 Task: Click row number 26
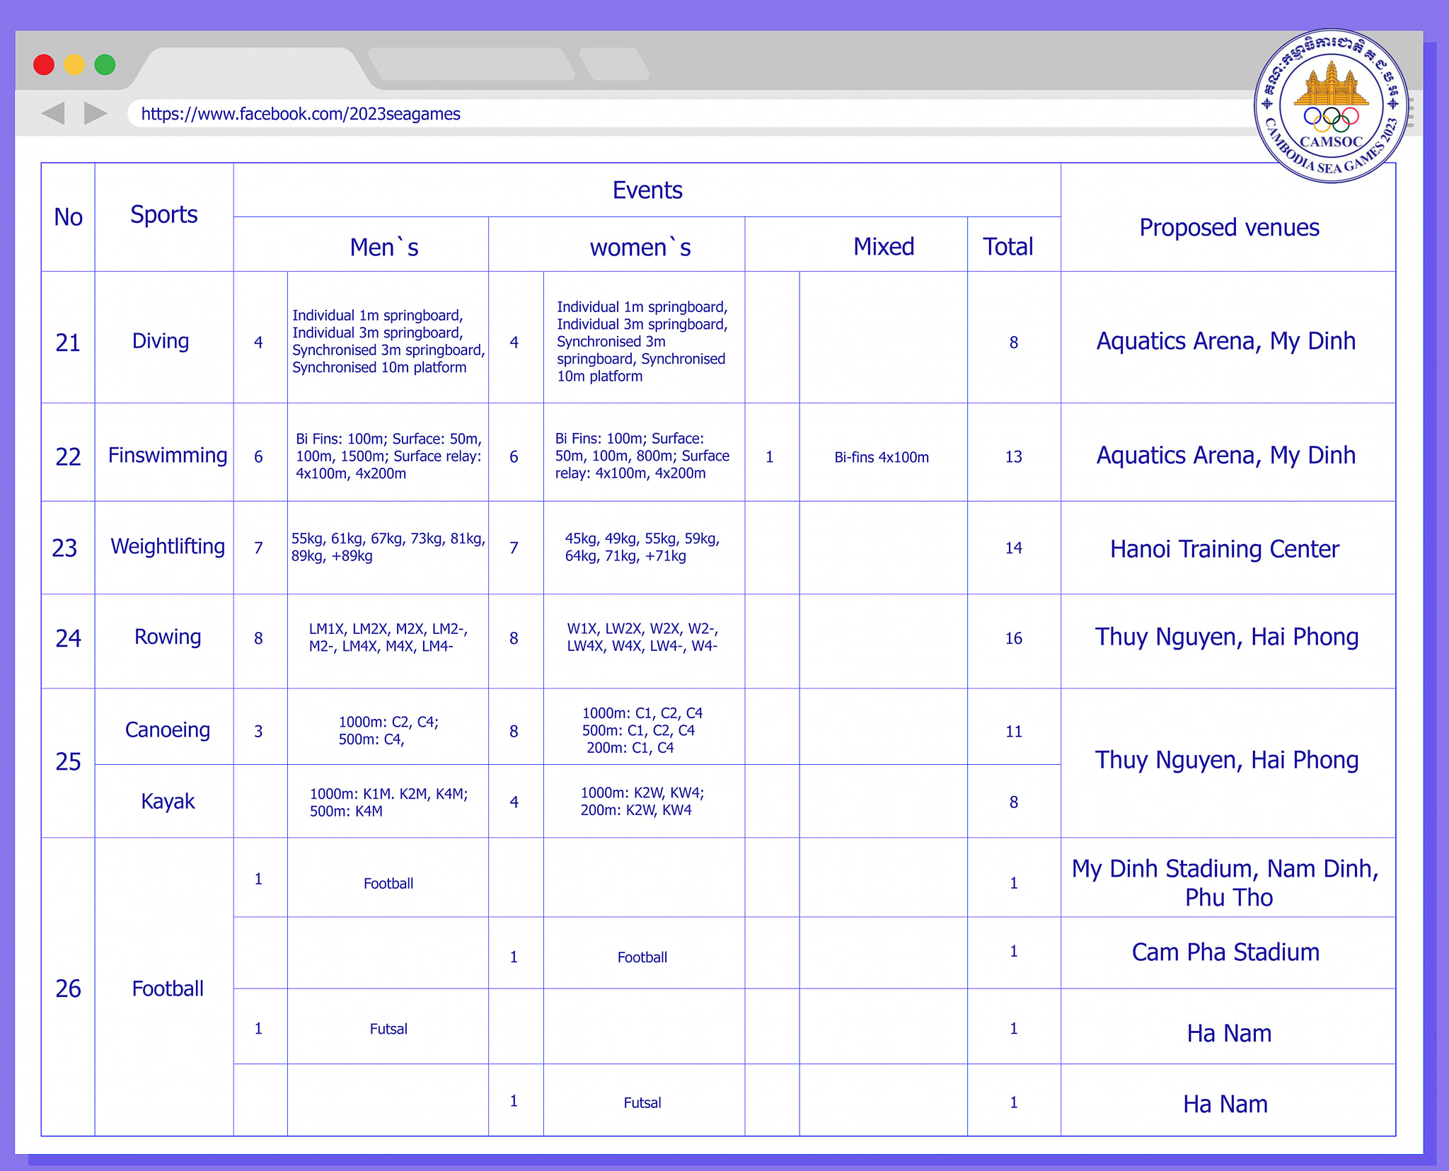pos(68,988)
